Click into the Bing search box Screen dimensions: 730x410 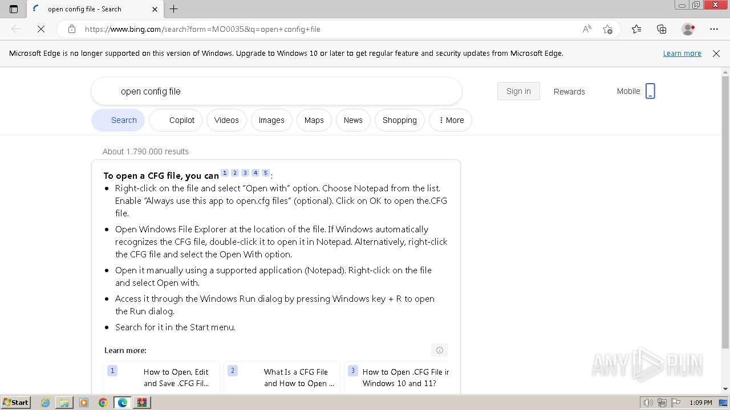coord(277,91)
